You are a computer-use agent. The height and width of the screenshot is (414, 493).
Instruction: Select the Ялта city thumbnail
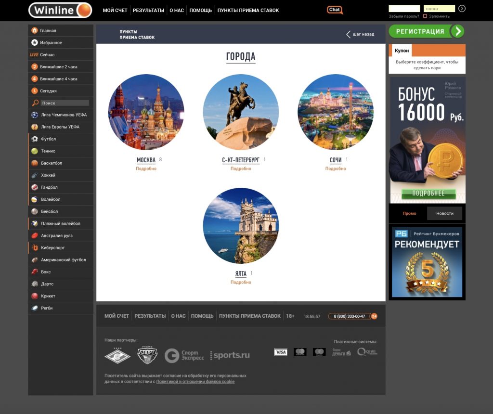(x=241, y=226)
